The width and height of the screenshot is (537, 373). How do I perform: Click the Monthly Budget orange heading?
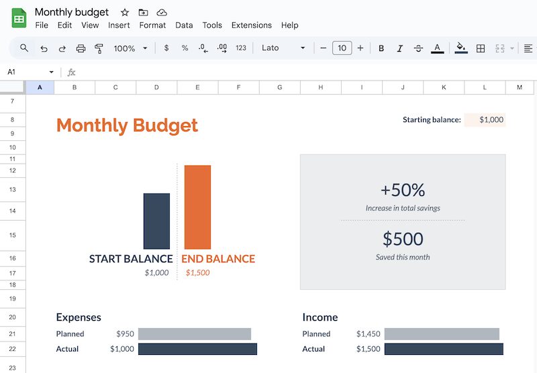(127, 125)
